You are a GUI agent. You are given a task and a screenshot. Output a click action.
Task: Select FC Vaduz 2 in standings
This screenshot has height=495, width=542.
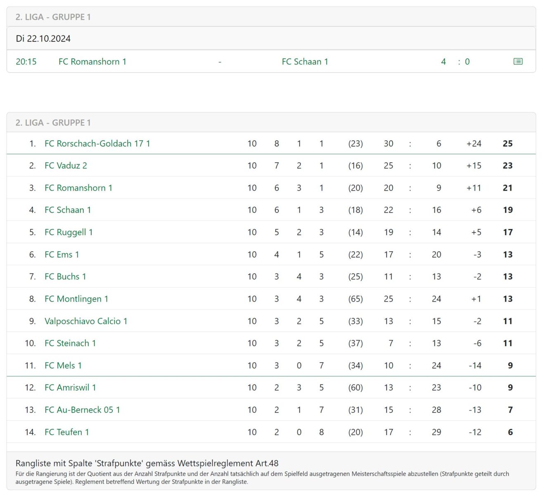66,165
